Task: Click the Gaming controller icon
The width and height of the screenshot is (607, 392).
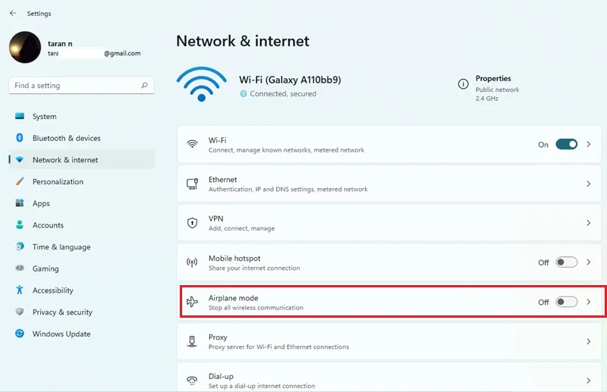Action: point(20,268)
